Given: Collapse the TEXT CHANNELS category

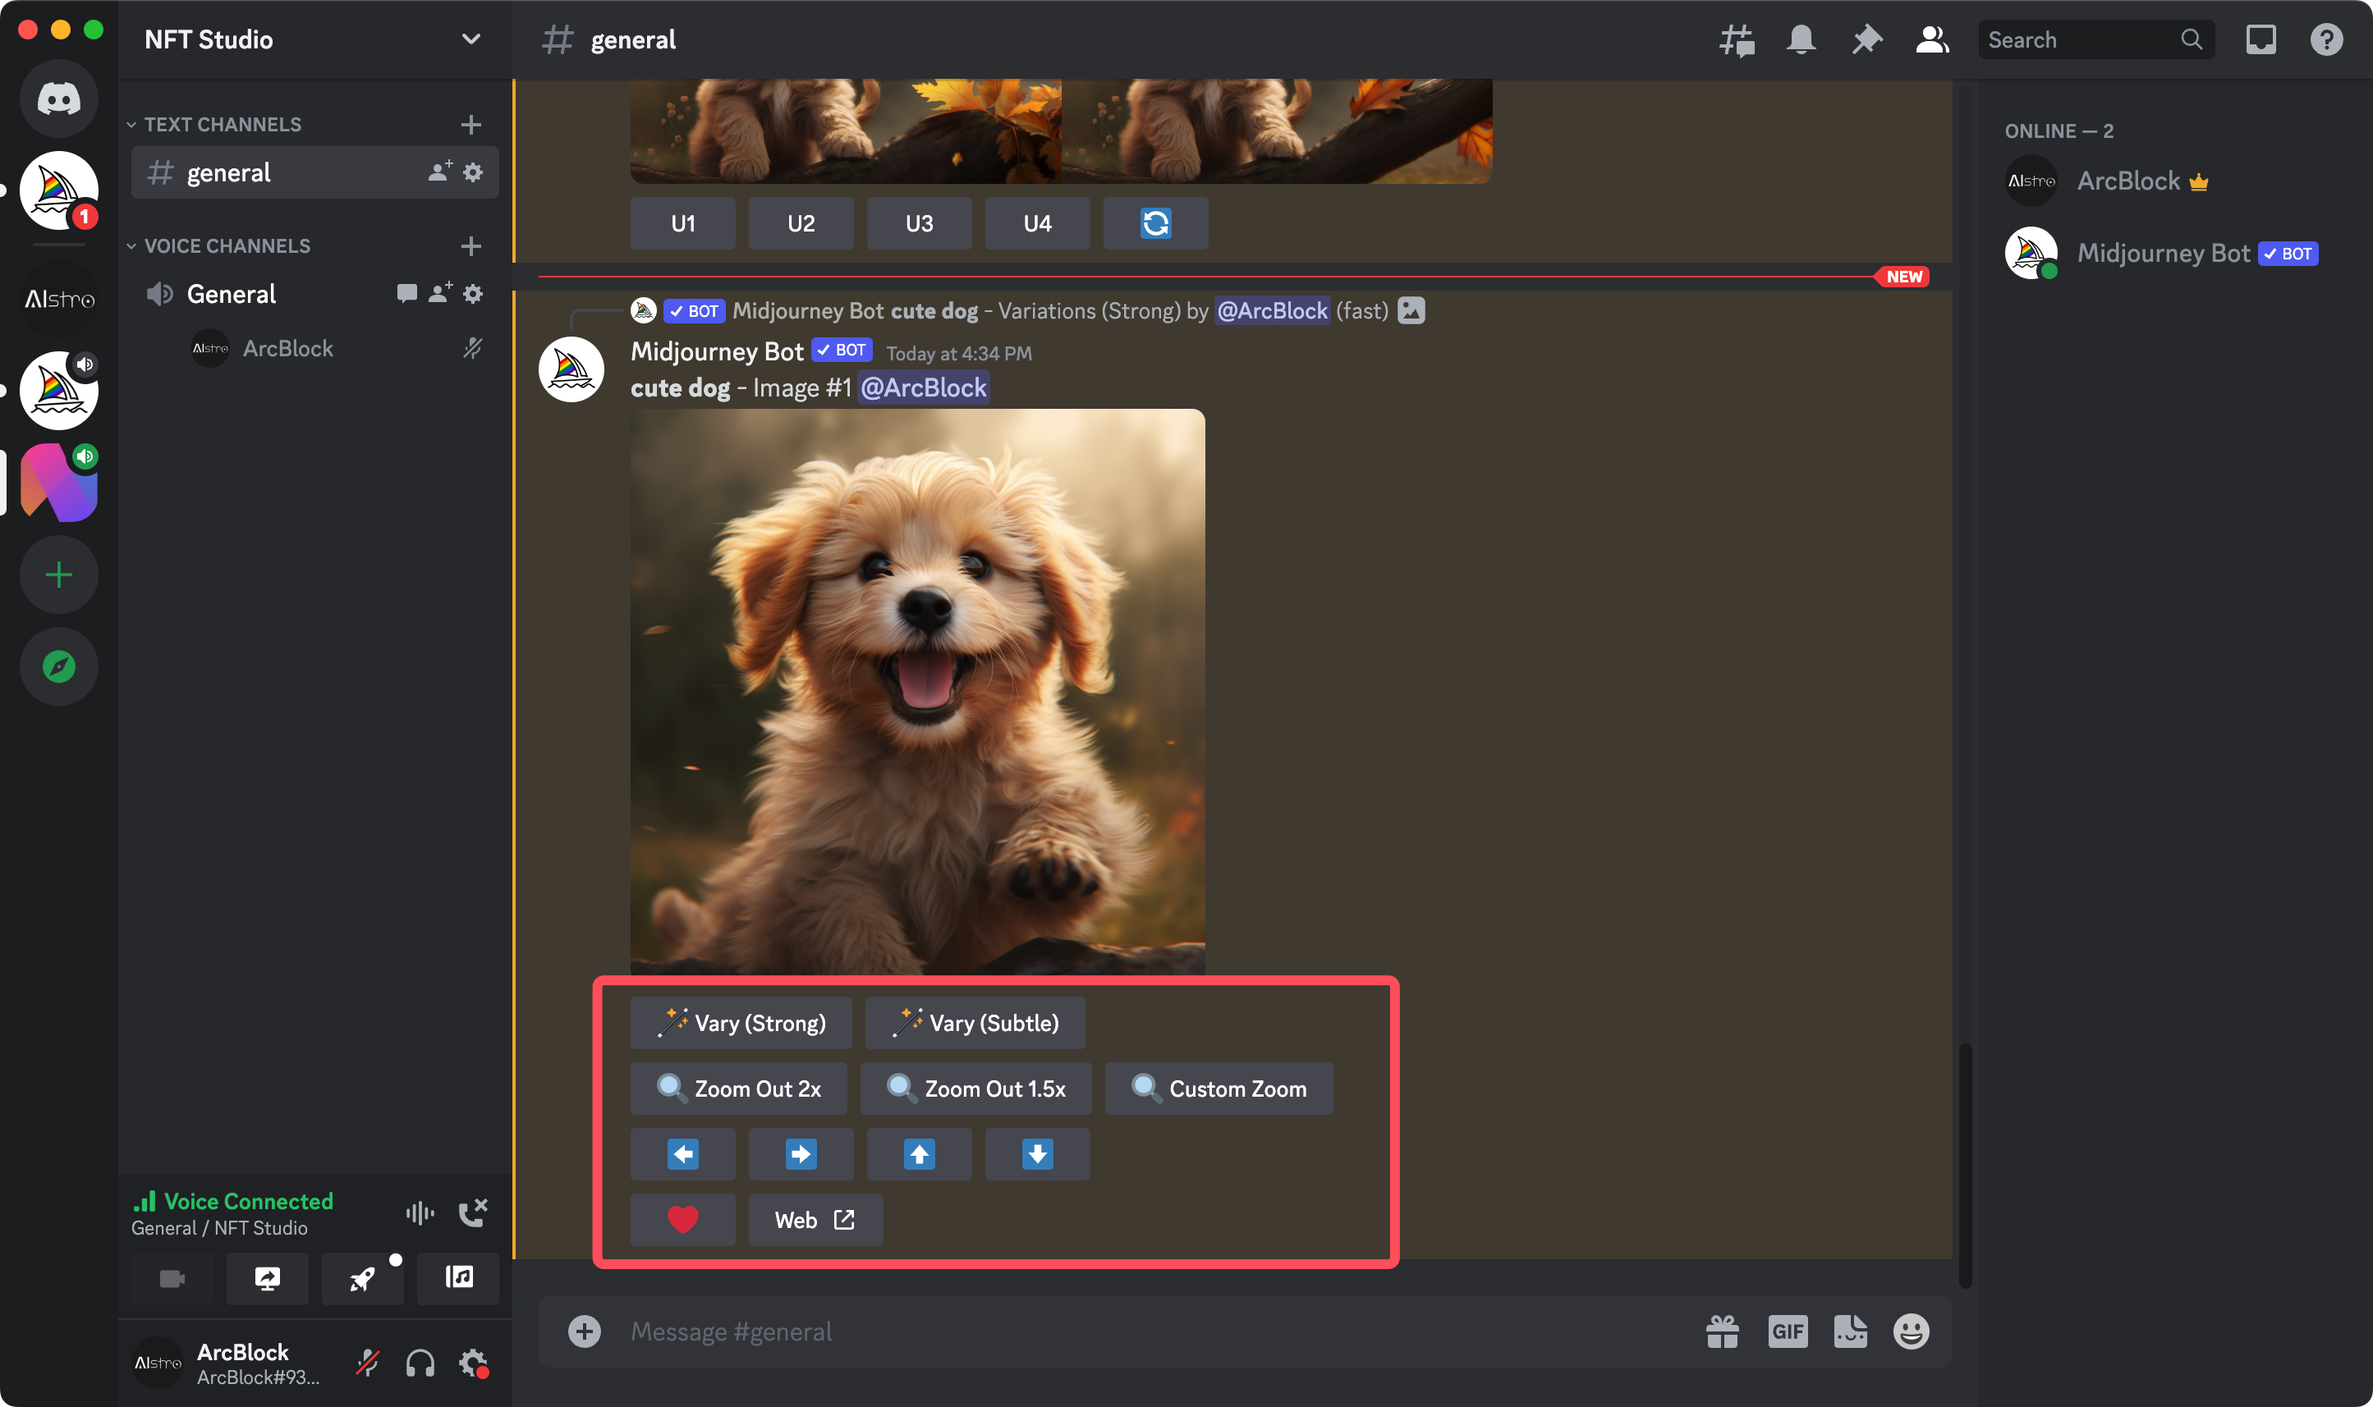Looking at the screenshot, I should 222,124.
